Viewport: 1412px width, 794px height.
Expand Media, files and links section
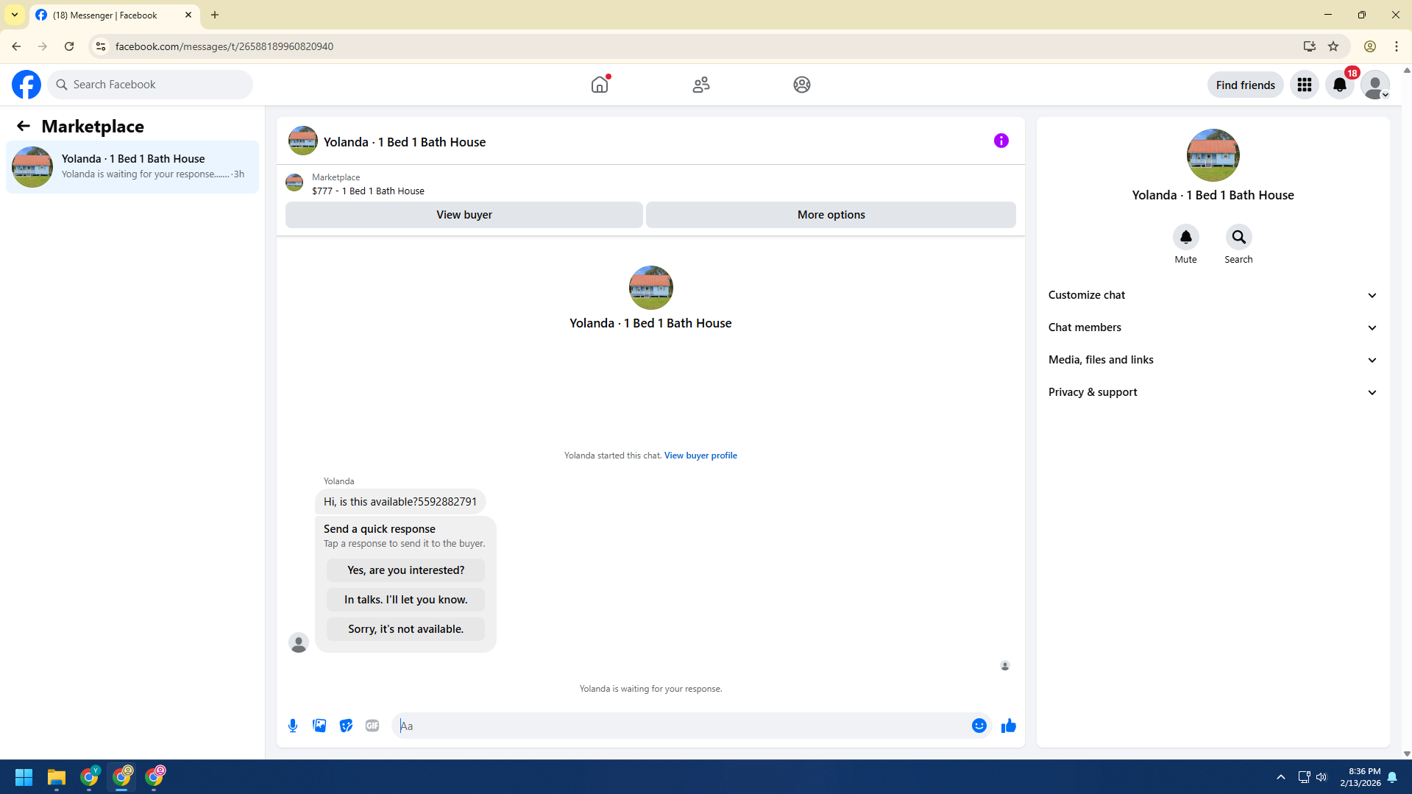click(1213, 360)
